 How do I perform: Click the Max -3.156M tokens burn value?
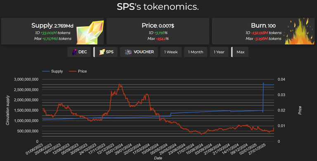click(263, 39)
